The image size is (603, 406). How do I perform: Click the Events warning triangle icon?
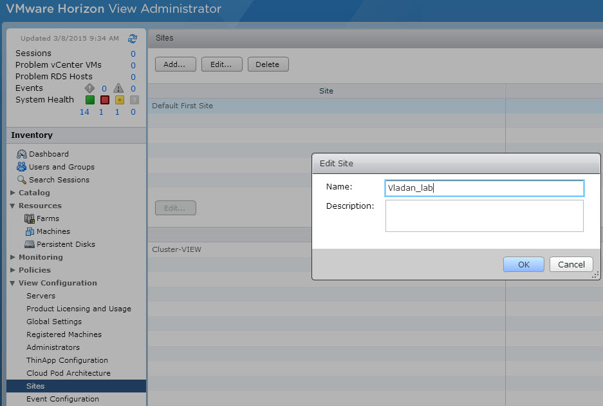[x=118, y=88]
